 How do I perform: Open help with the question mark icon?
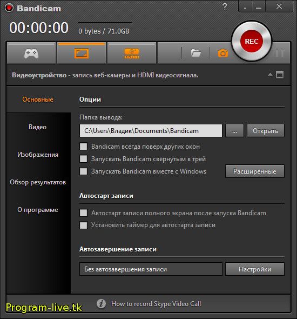(x=225, y=6)
